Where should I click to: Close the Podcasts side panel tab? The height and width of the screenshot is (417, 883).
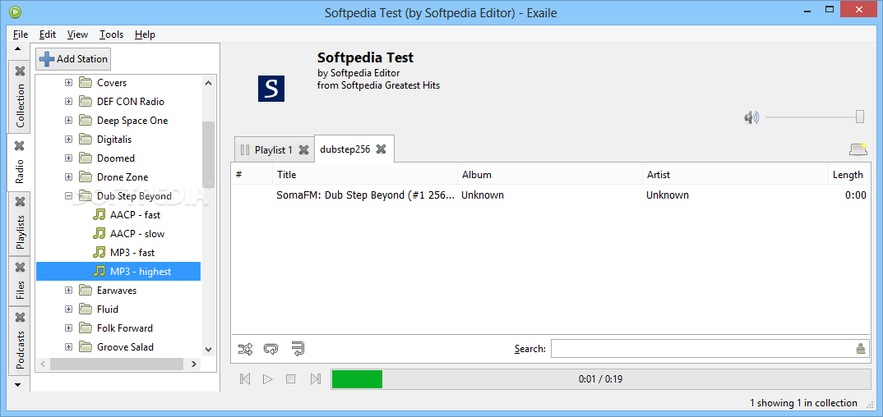(x=21, y=317)
